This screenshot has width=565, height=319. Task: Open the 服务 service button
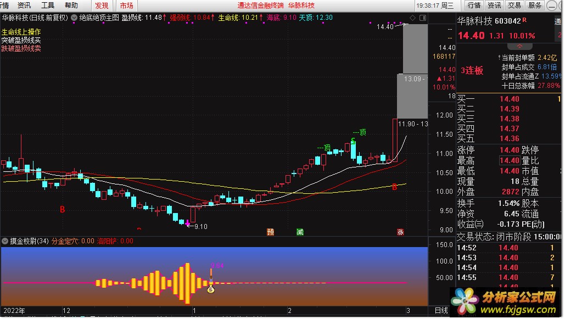(535, 5)
